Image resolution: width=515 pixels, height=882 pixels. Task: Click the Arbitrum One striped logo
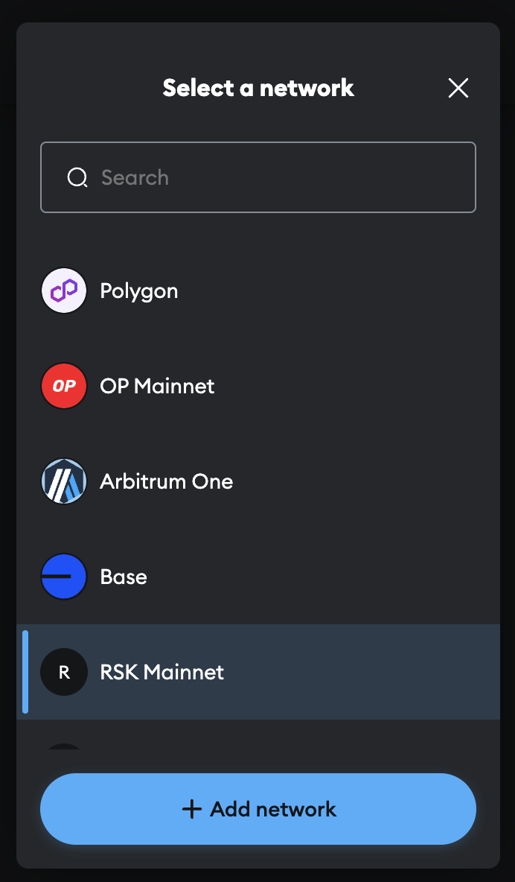pyautogui.click(x=64, y=481)
